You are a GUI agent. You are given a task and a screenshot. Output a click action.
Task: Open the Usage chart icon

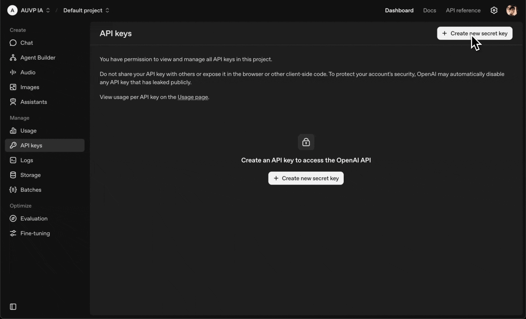tap(14, 131)
